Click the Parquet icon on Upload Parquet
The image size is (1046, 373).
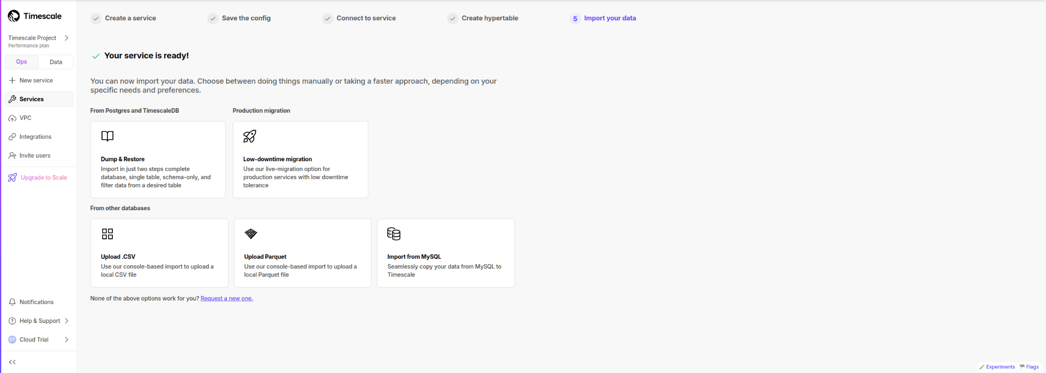point(251,234)
